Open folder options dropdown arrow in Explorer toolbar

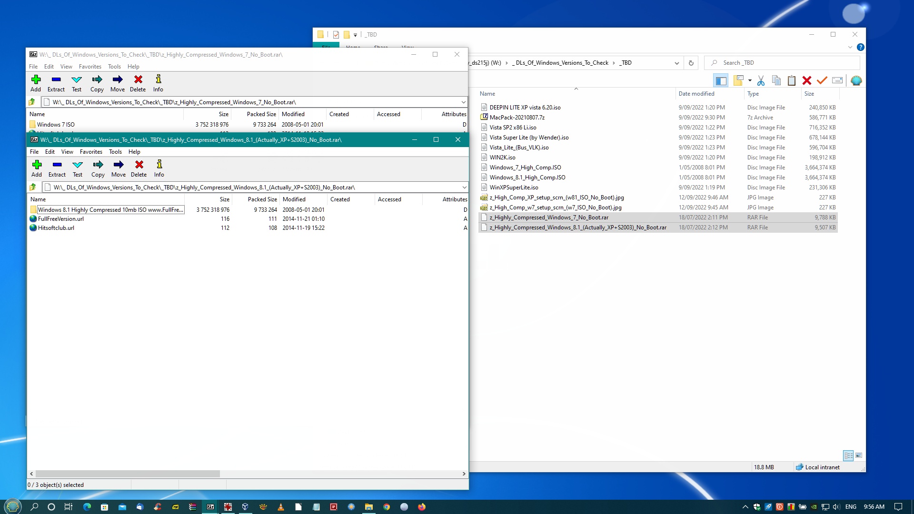coord(750,80)
